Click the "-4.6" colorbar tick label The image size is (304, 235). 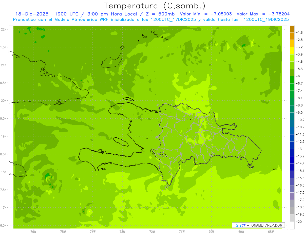299,62
